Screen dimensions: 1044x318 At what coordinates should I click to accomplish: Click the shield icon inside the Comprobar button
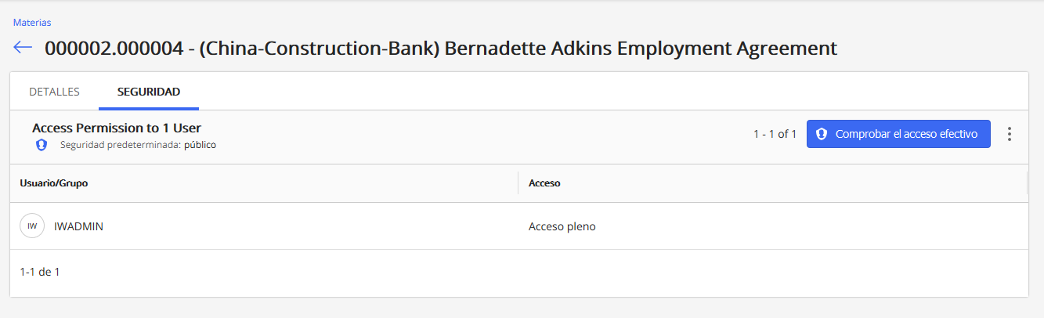[822, 134]
